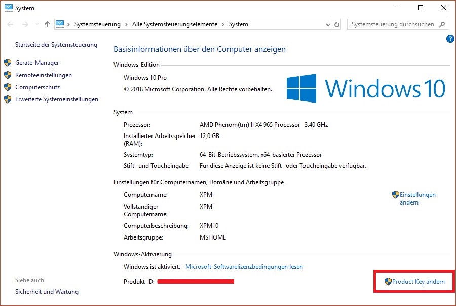The width and height of the screenshot is (456, 306).
Task: Click the '3.40 GHz' processor speed text
Action: coord(316,125)
